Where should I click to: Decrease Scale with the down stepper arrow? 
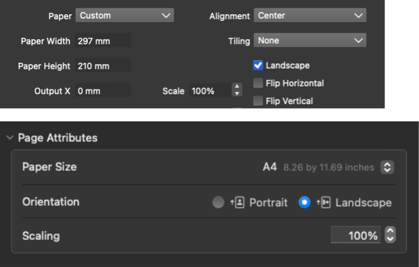click(237, 94)
